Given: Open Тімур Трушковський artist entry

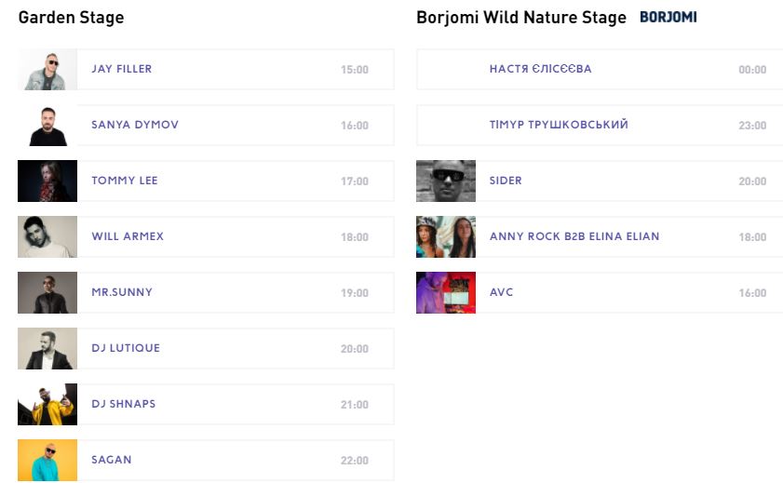Looking at the screenshot, I should pyautogui.click(x=559, y=125).
